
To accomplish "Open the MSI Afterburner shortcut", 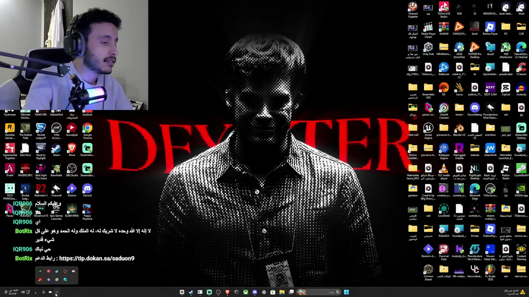I will coord(506,50).
